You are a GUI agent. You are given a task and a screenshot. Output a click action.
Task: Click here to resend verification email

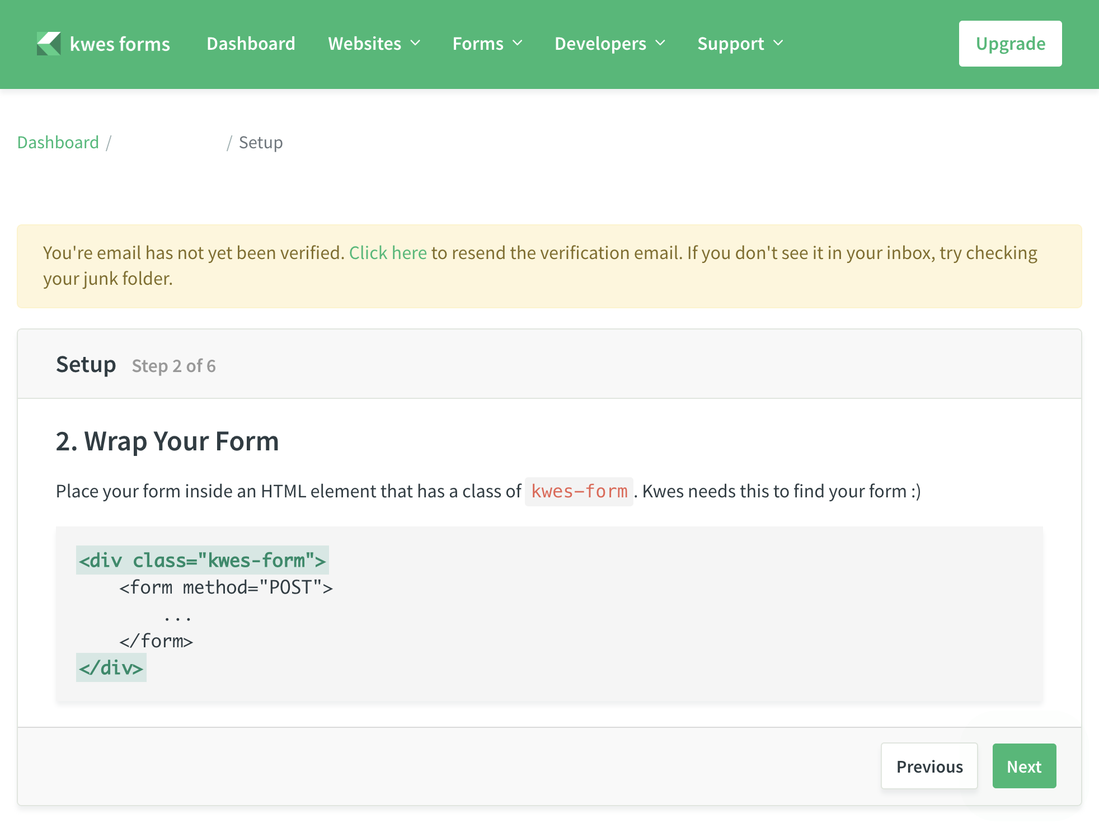(388, 253)
